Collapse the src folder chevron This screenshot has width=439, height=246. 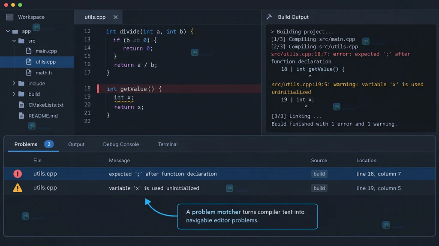tap(14, 41)
